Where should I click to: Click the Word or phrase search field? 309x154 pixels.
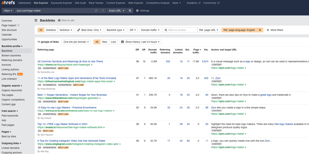point(182,30)
